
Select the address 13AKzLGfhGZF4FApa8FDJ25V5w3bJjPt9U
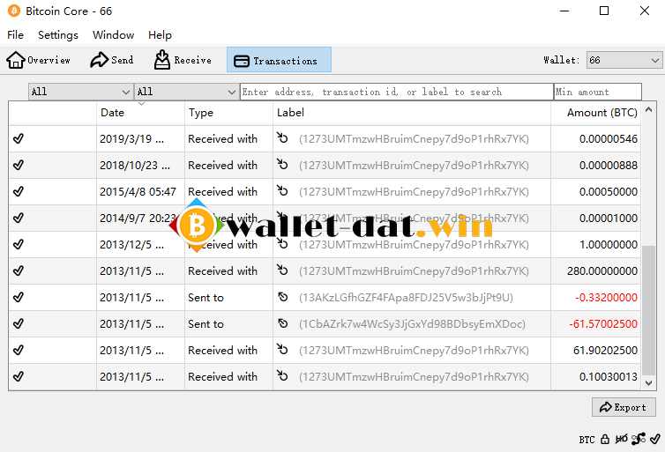(406, 298)
